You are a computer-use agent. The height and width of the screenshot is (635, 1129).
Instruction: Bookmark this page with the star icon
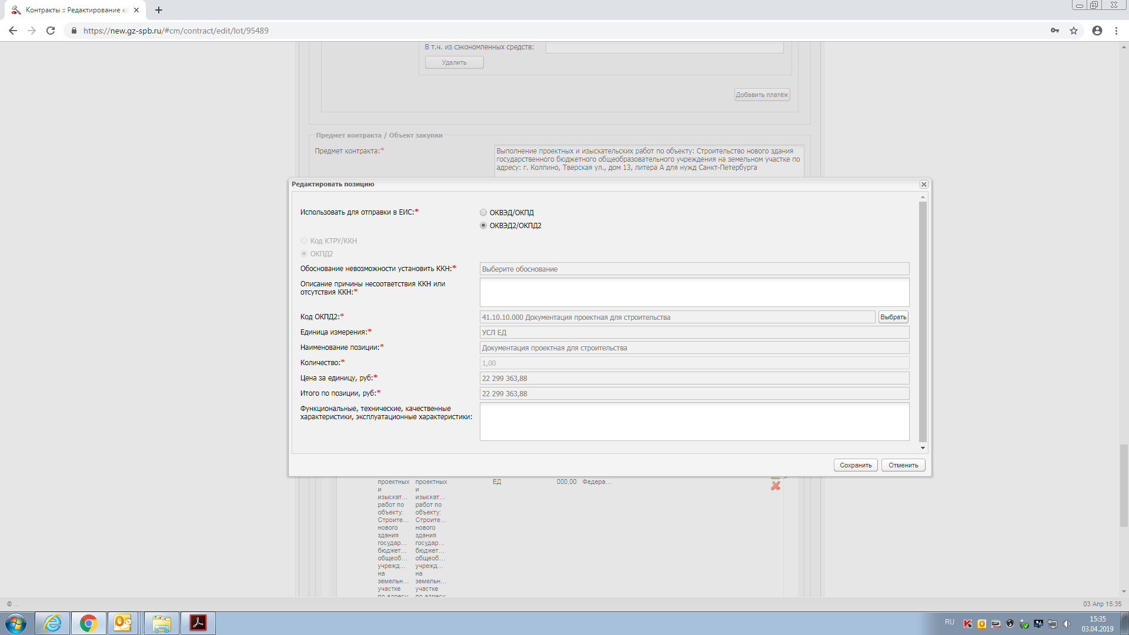[x=1074, y=31]
